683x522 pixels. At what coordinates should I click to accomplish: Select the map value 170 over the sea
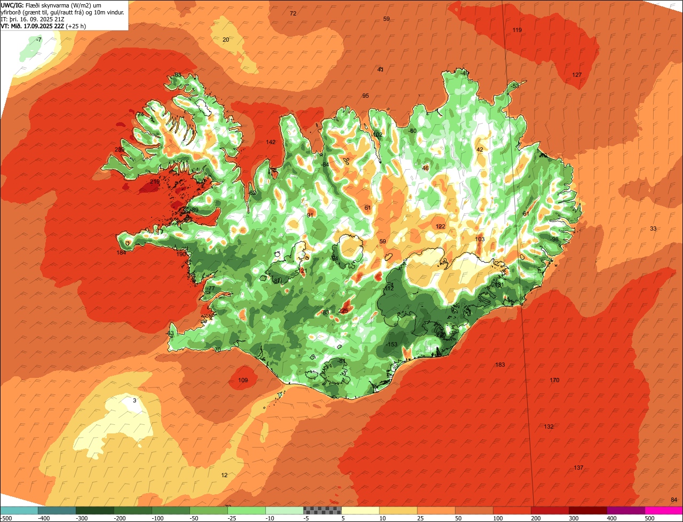point(554,380)
